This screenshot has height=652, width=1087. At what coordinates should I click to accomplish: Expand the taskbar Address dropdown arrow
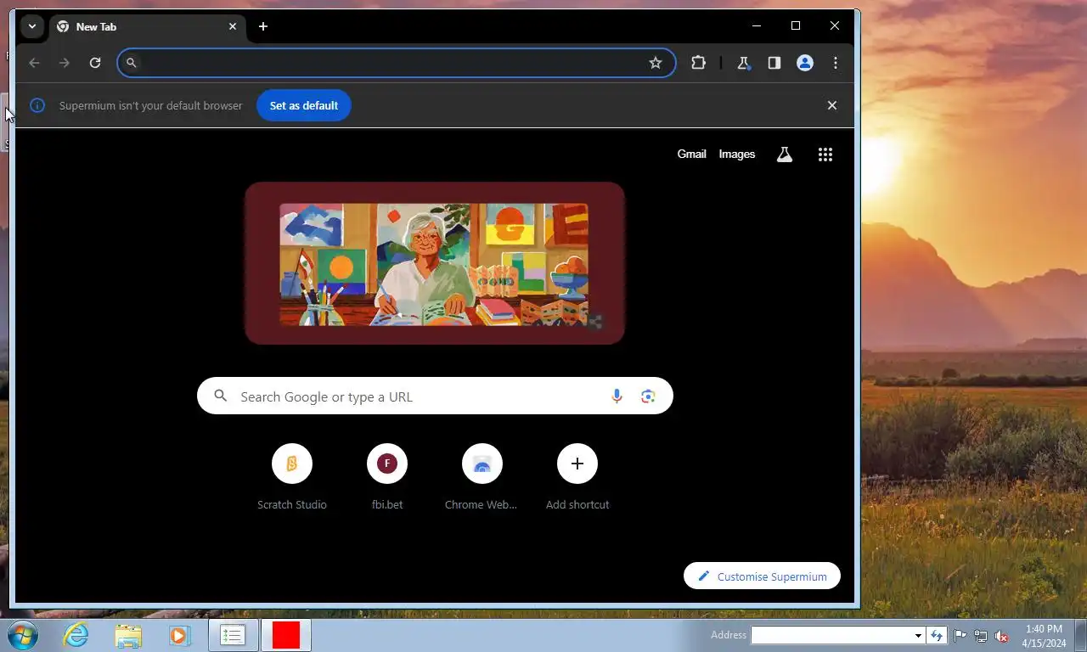coord(918,635)
